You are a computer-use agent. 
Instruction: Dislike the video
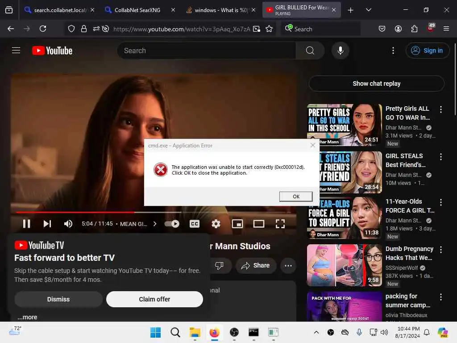219,265
